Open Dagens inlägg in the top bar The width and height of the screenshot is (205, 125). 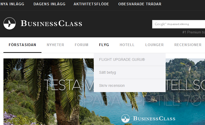(x=49, y=4)
